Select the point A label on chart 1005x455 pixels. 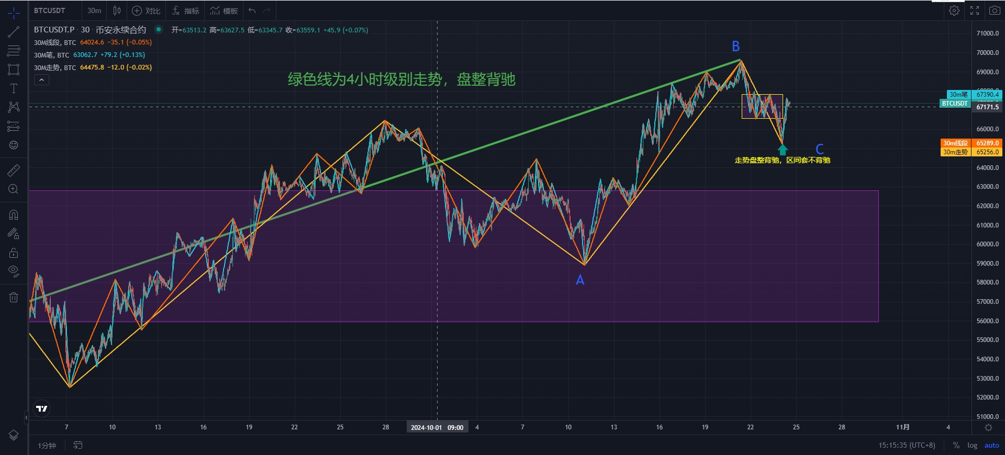pos(580,280)
